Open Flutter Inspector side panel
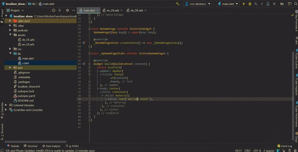This screenshot has width=298, height=152. [x=296, y=85]
